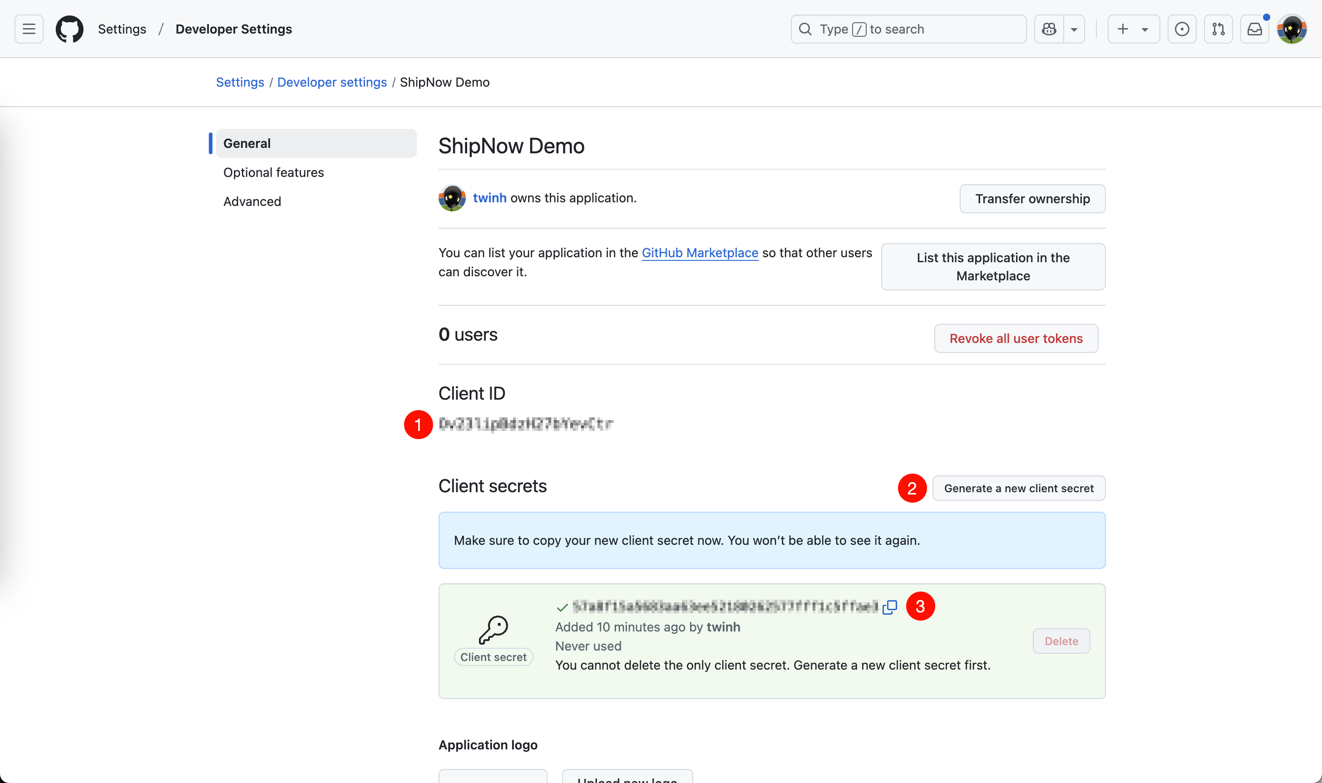Click the GitHub logo
The image size is (1322, 783).
(x=69, y=29)
